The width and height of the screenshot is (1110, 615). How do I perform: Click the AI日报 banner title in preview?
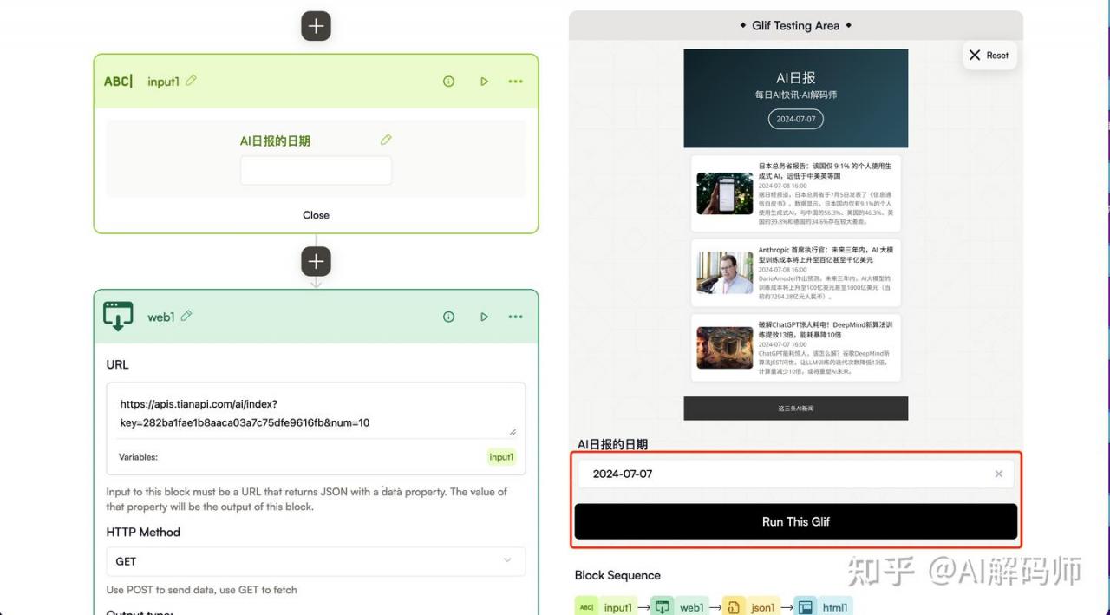pyautogui.click(x=796, y=78)
